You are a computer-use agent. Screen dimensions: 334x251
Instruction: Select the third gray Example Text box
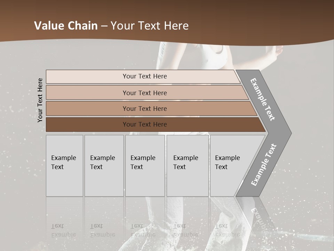(x=145, y=166)
